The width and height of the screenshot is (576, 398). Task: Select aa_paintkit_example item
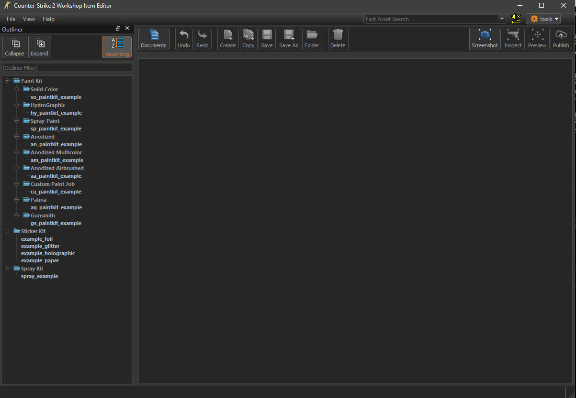tap(56, 176)
